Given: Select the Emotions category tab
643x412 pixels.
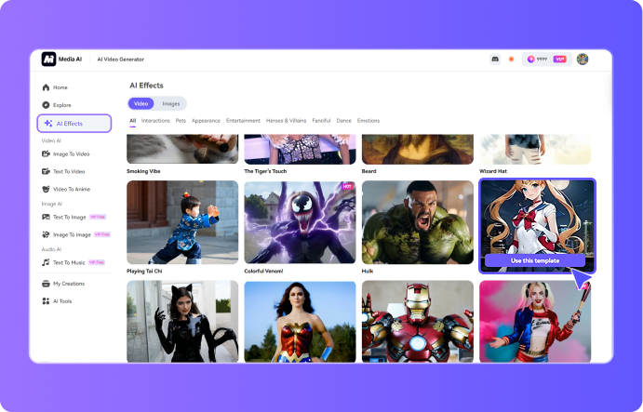Looking at the screenshot, I should click(x=368, y=121).
